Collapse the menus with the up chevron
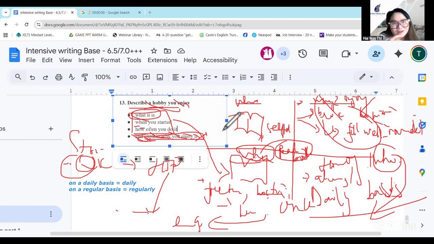This screenshot has width=434, height=244. tap(392, 77)
